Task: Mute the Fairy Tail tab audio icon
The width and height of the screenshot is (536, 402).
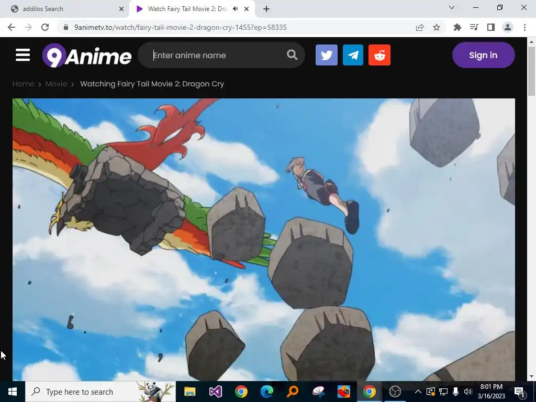Action: pos(235,9)
